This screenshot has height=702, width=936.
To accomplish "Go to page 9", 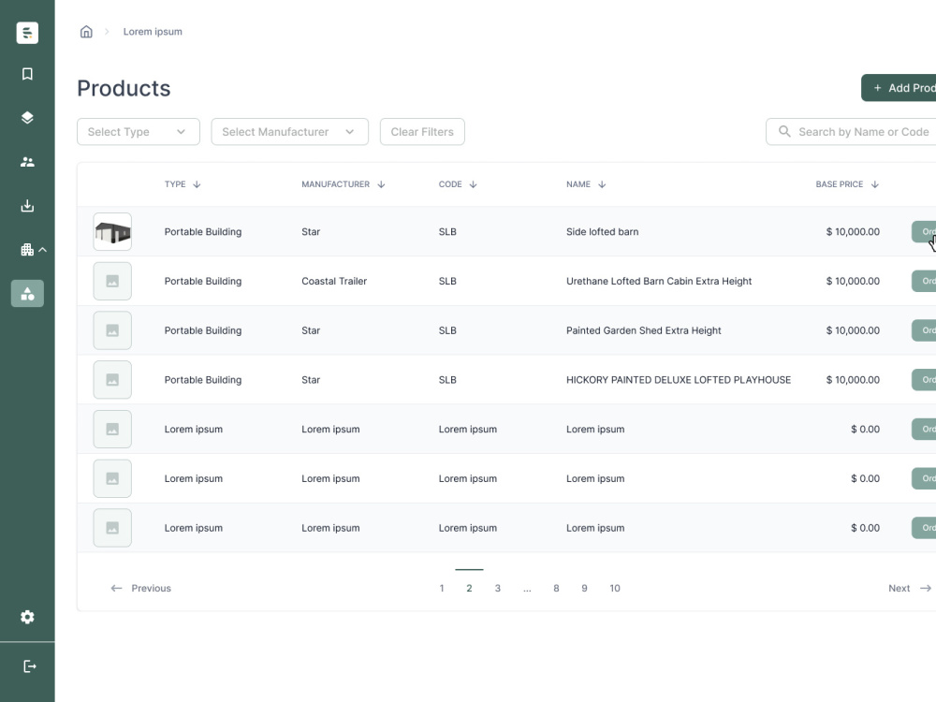I will click(584, 589).
